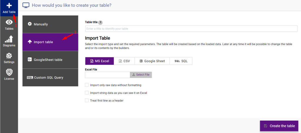Check Import string data as seen on Excel
This screenshot has height=133, width=301.
point(87,93)
